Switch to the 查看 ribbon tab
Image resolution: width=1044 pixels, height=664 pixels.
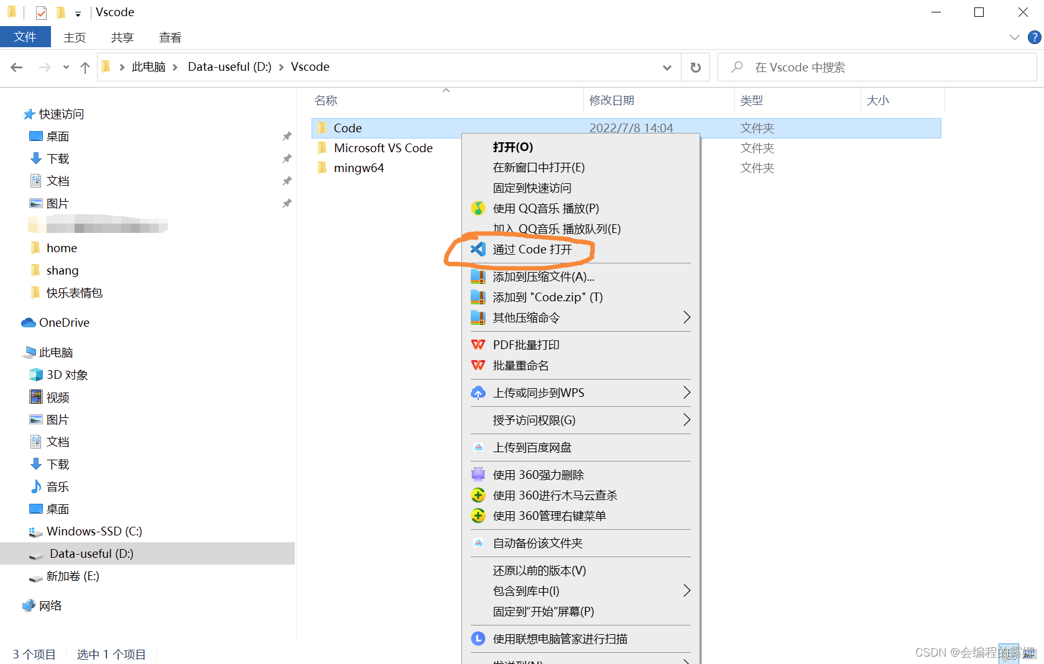(170, 37)
